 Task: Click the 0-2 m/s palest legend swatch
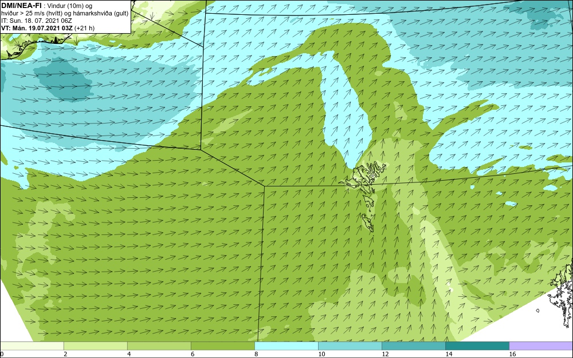tap(32, 346)
